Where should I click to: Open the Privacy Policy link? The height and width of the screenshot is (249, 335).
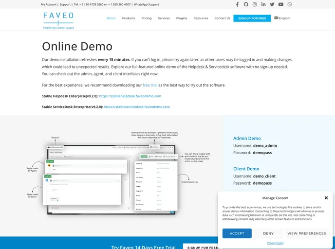point(275,243)
